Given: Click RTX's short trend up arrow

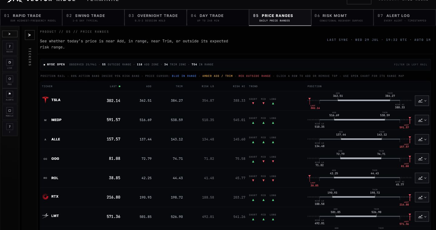Looking at the screenshot, I should 253,200.
